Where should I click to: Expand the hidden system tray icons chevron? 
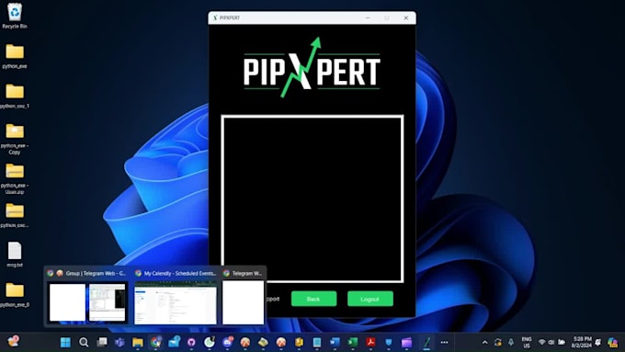pos(484,342)
